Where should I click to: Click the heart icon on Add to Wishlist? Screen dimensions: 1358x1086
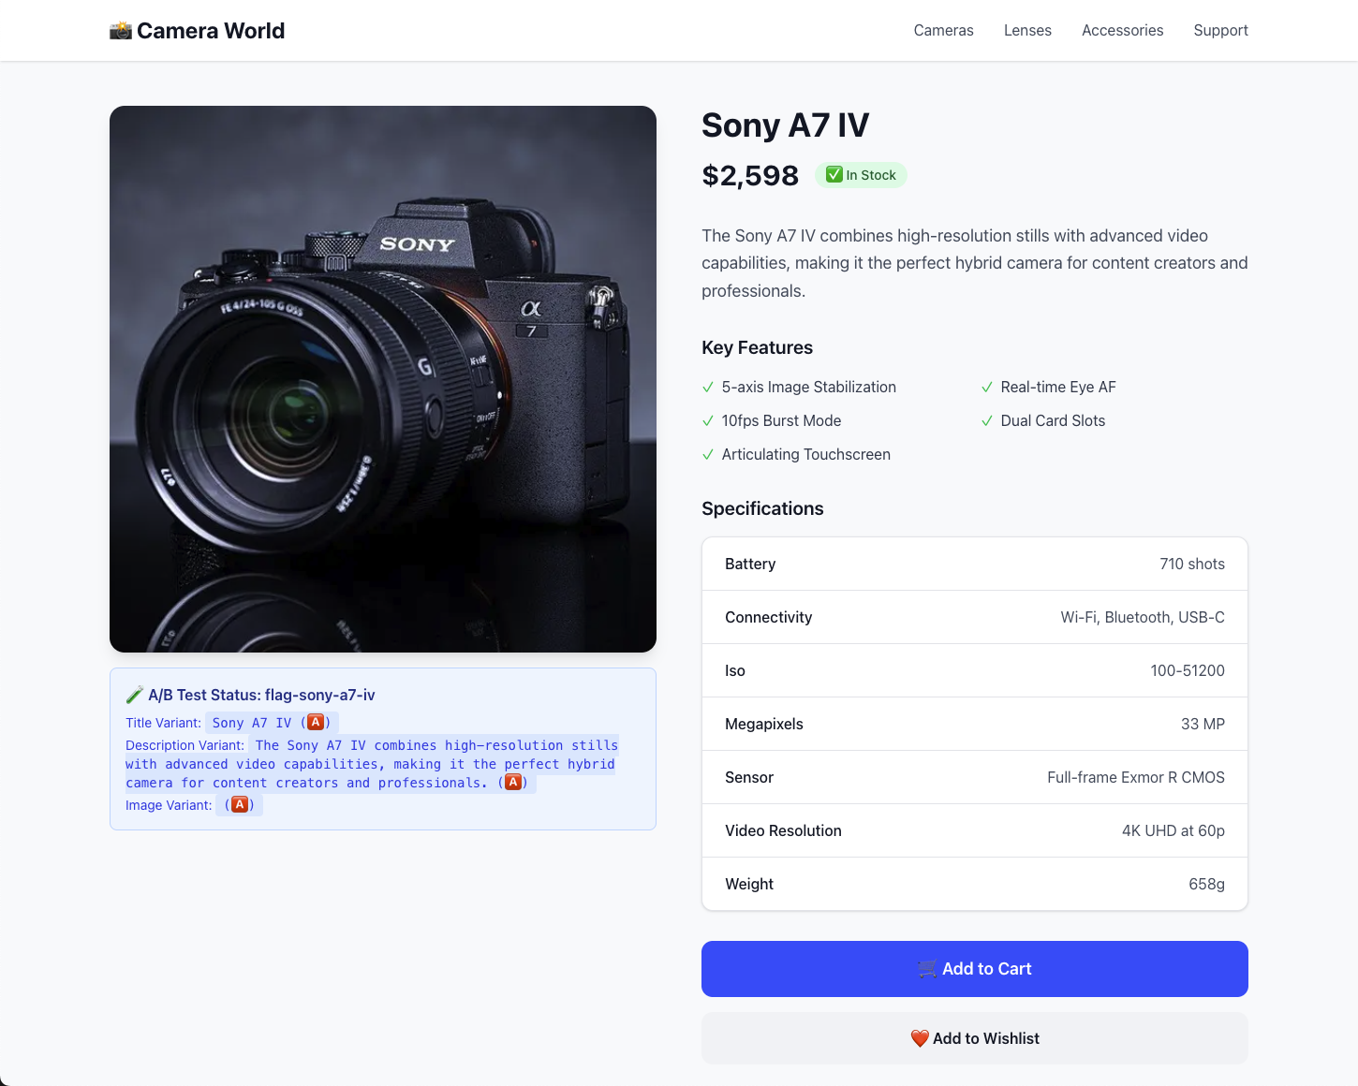pos(920,1038)
